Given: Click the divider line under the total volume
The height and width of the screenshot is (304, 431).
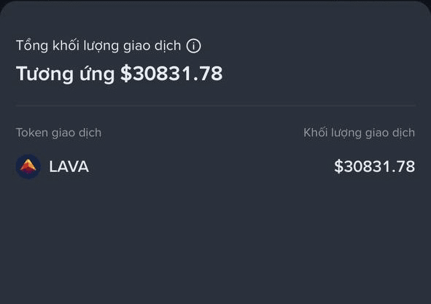Looking at the screenshot, I should pyautogui.click(x=216, y=105).
